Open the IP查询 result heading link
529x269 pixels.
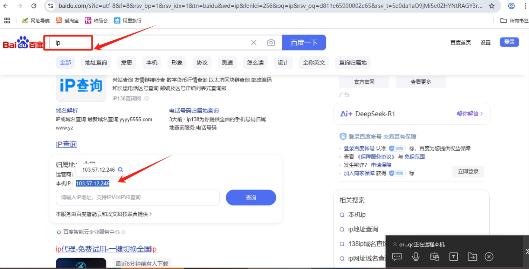(x=66, y=144)
